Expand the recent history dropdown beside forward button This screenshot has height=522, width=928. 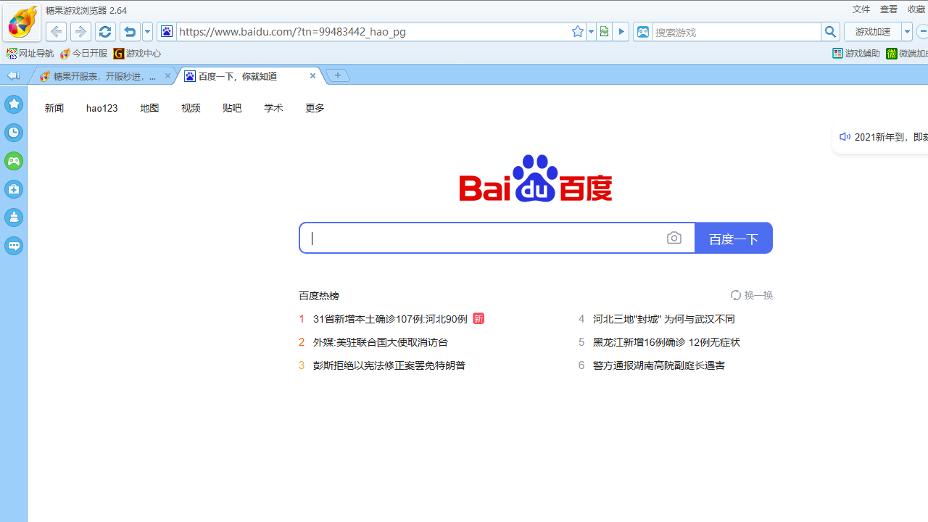(x=146, y=31)
